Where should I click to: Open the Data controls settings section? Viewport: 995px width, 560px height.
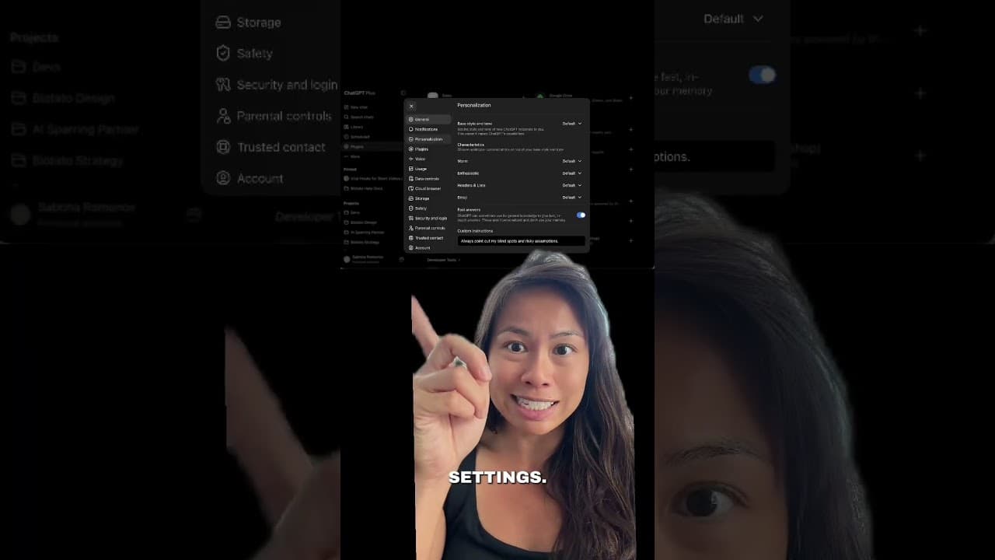coord(428,179)
